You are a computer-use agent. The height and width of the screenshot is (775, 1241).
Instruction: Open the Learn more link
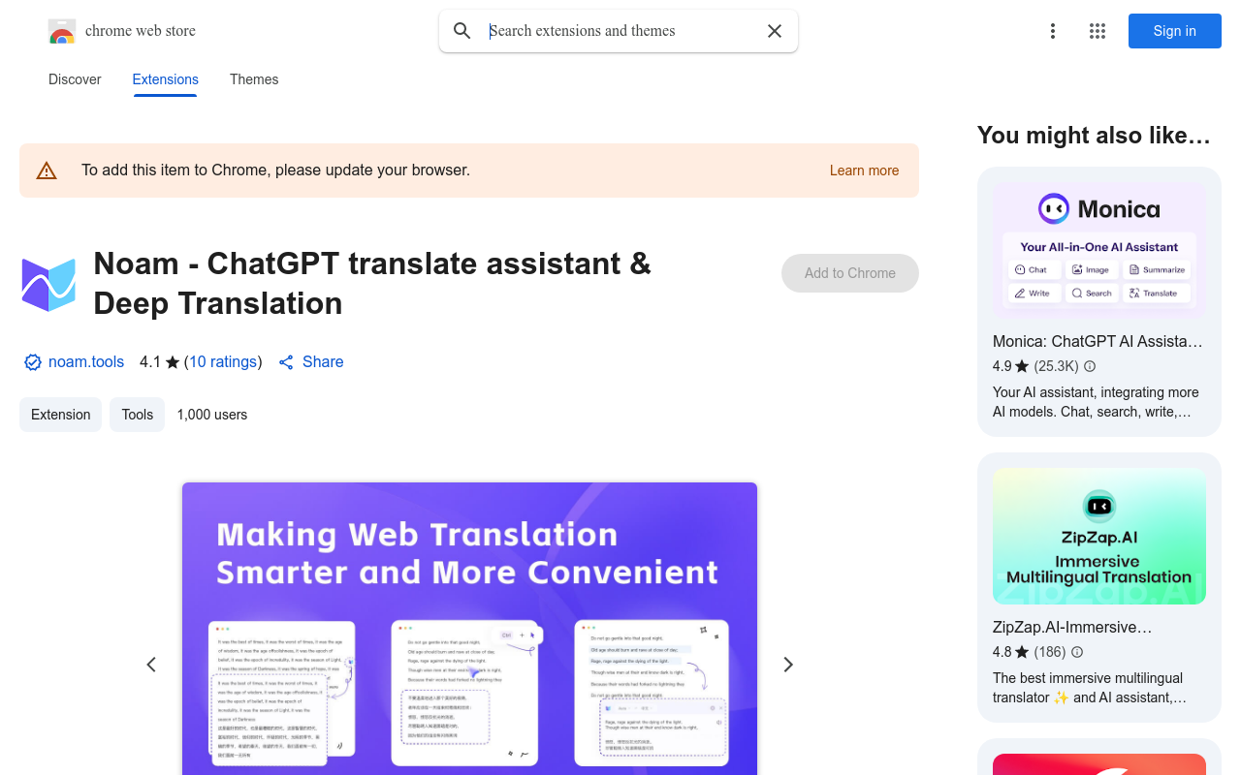tap(864, 170)
